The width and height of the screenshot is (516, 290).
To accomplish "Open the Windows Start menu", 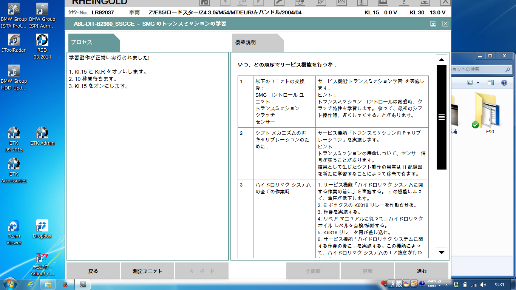I will [x=9, y=284].
